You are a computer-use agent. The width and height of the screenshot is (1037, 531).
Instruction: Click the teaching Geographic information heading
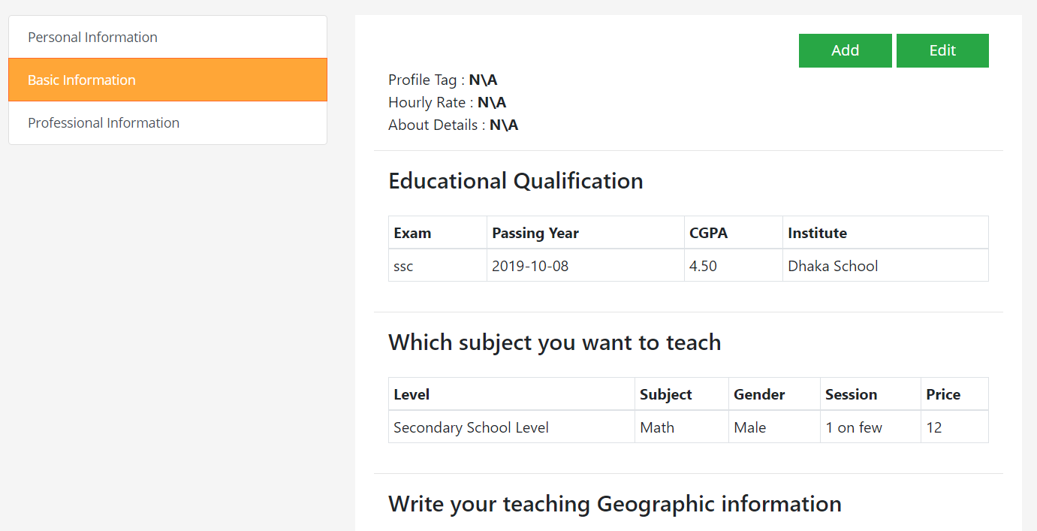point(615,504)
